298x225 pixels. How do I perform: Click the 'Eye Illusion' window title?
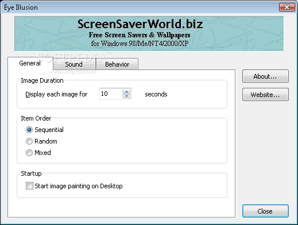(x=21, y=7)
